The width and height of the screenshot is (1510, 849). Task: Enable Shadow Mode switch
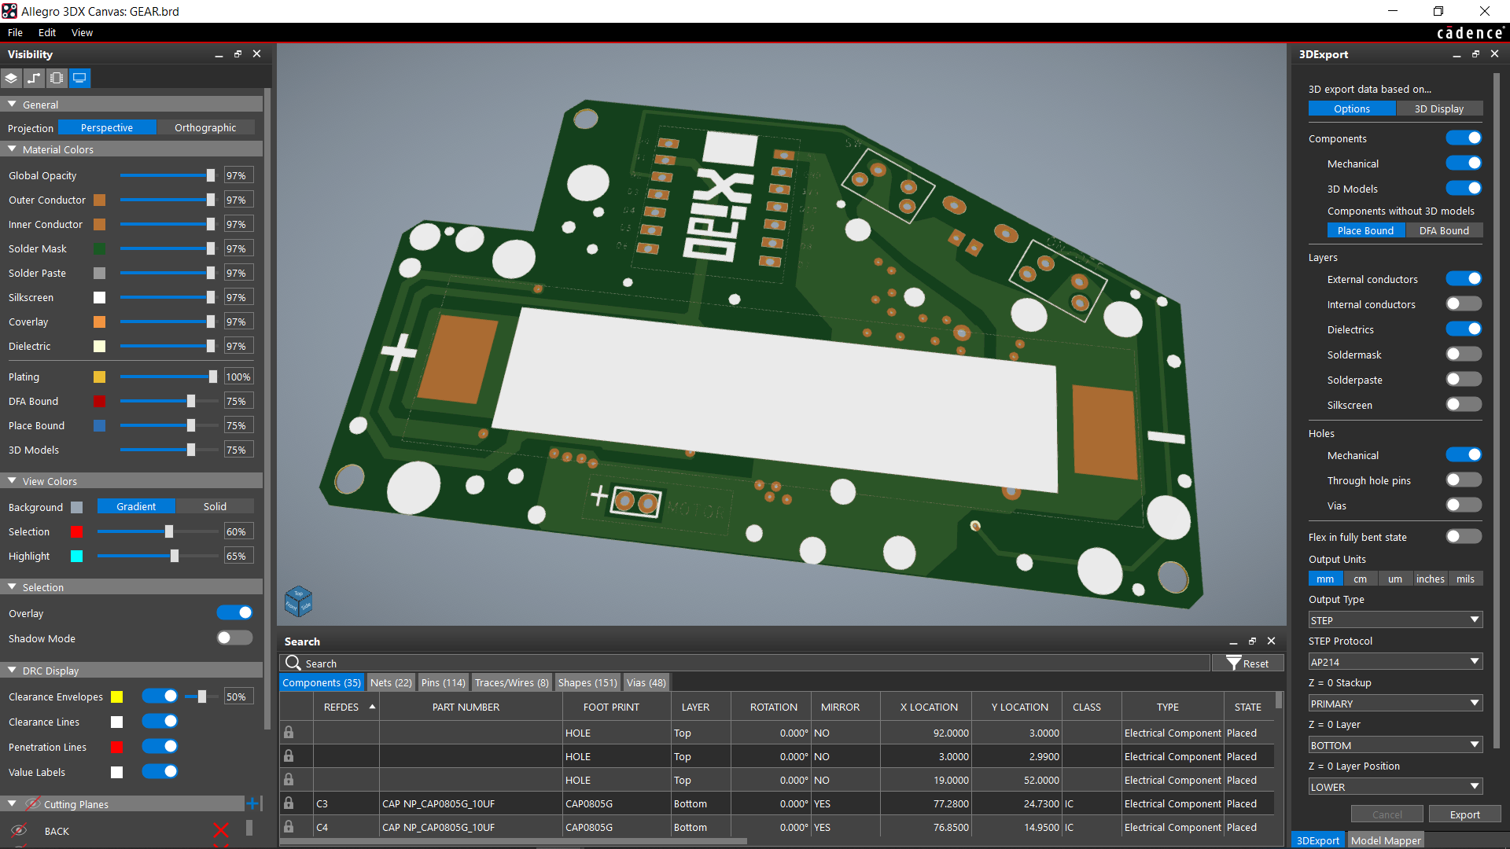point(234,638)
